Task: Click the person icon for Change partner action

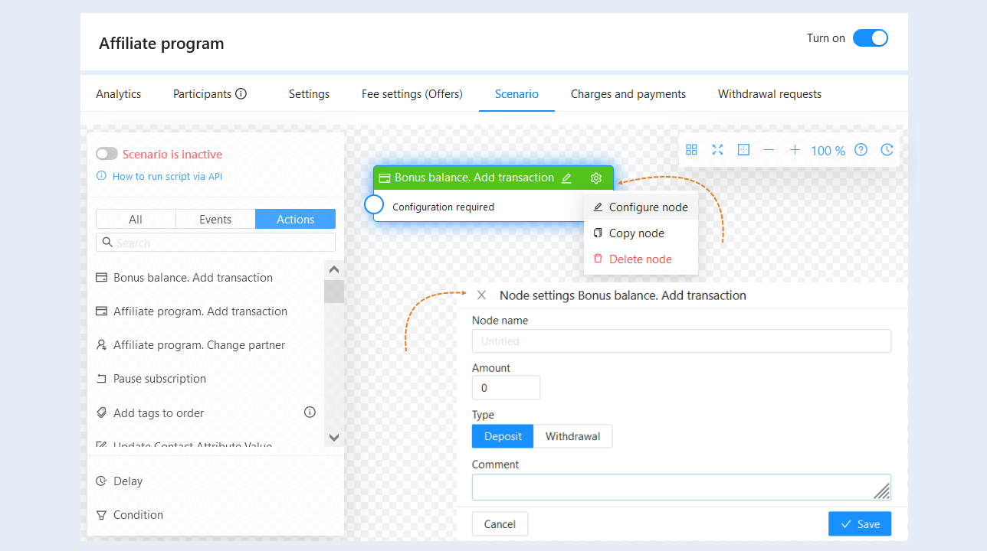Action: (101, 345)
